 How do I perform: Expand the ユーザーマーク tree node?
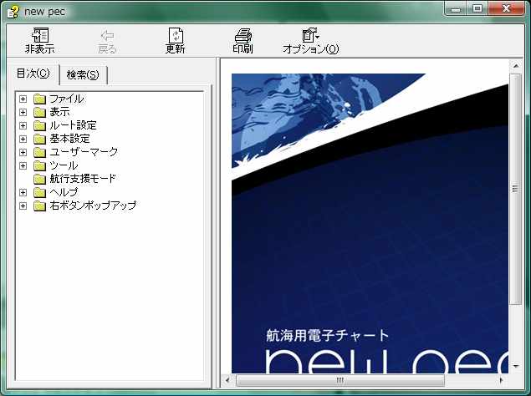pyautogui.click(x=23, y=152)
